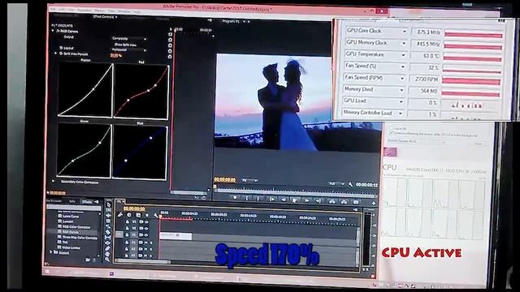Expand Secondary Color Correction section
This screenshot has width=520, height=292.
click(54, 181)
